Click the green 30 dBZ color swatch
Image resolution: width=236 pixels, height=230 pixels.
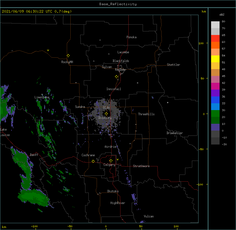(215, 114)
